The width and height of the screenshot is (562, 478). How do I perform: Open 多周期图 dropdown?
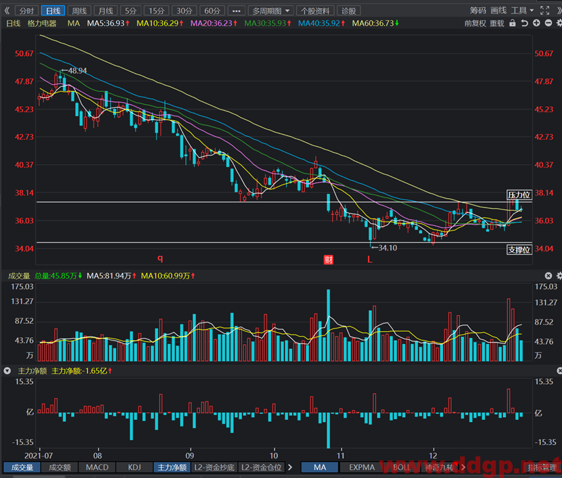pyautogui.click(x=271, y=11)
